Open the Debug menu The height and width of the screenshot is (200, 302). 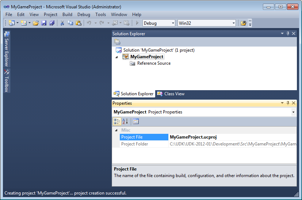[84, 15]
